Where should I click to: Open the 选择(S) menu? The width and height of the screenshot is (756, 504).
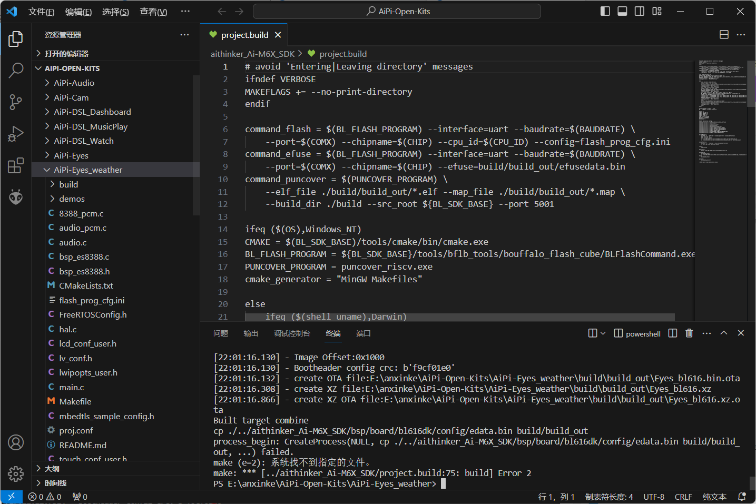(115, 12)
